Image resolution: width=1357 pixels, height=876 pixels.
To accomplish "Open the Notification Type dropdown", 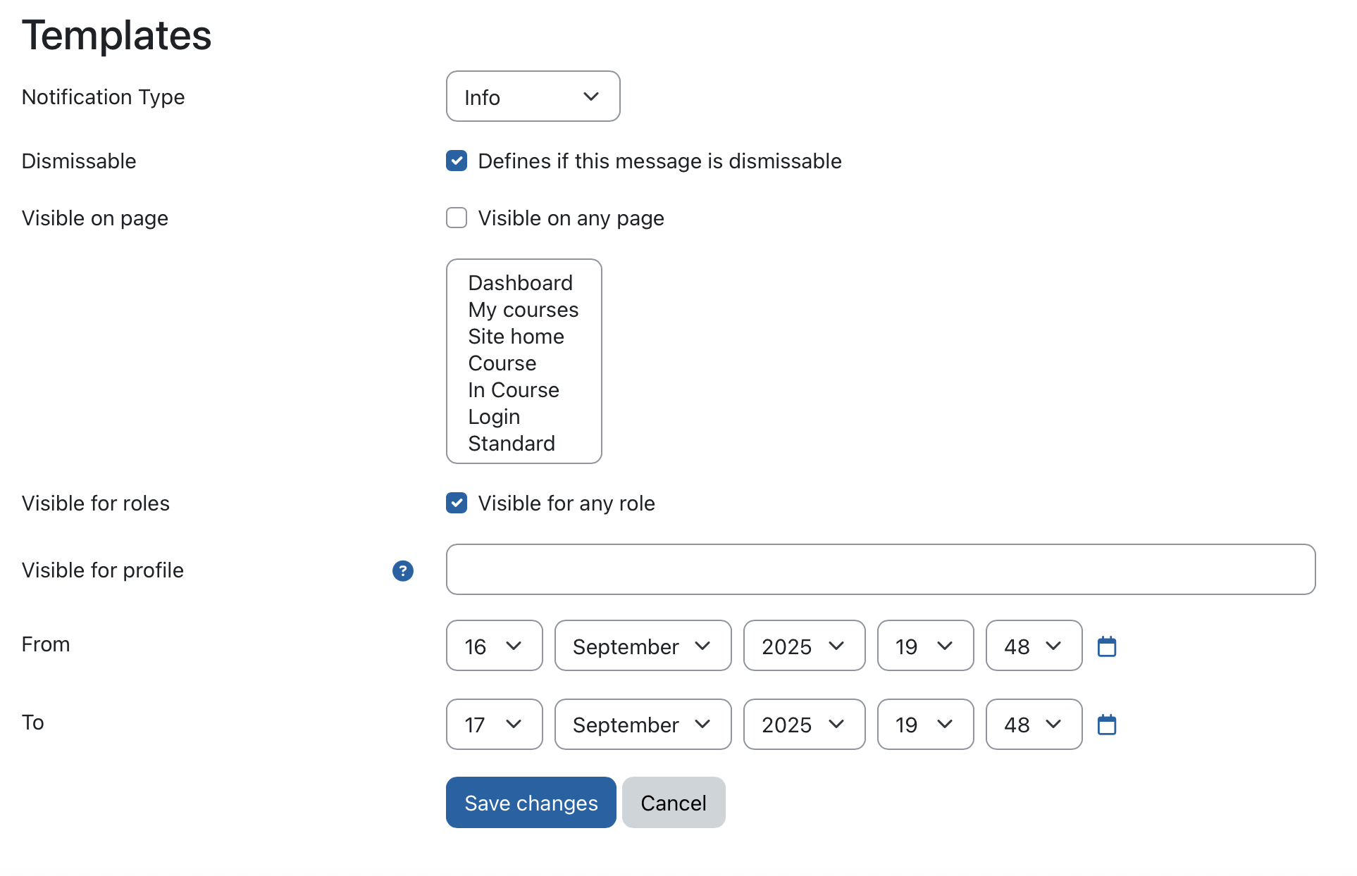I will point(533,96).
